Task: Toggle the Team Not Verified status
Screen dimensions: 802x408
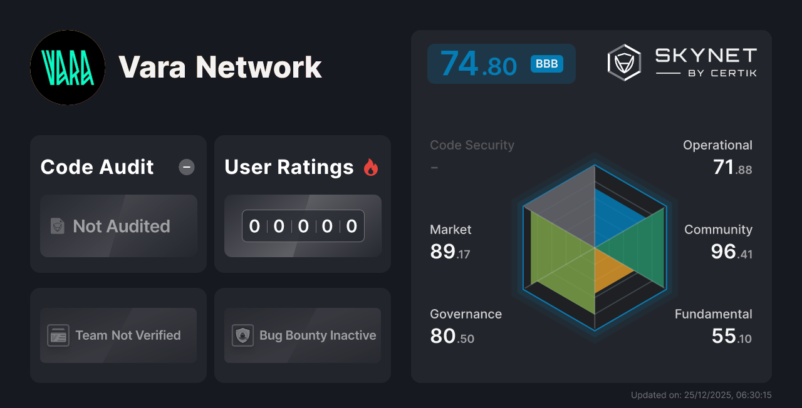Action: click(118, 335)
